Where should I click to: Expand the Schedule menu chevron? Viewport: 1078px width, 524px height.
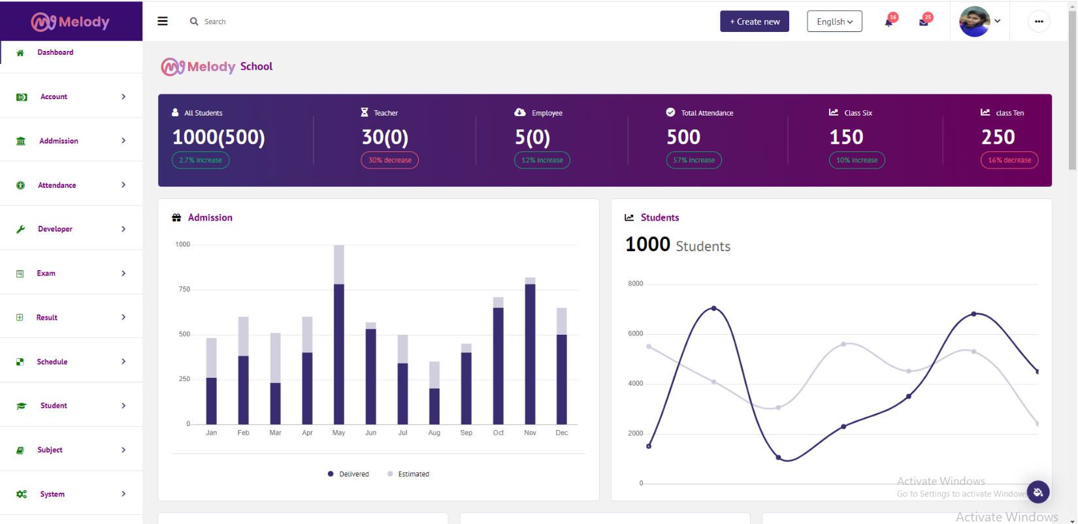[123, 362]
